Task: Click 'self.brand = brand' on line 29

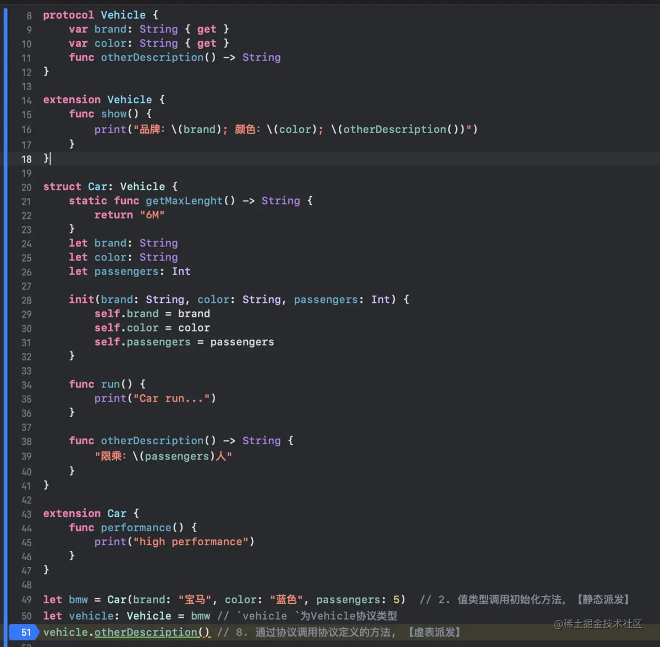Action: [x=152, y=314]
